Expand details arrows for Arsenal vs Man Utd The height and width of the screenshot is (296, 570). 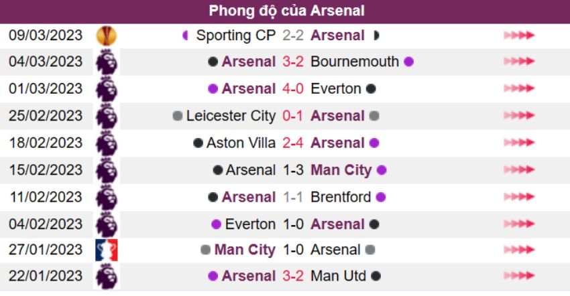[519, 276]
